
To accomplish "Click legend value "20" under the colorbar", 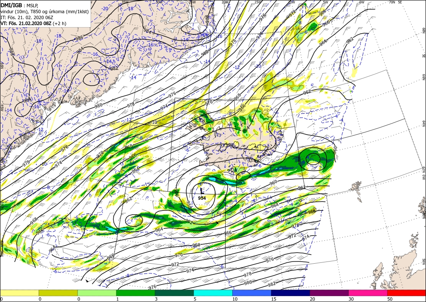I will [x=312, y=299].
